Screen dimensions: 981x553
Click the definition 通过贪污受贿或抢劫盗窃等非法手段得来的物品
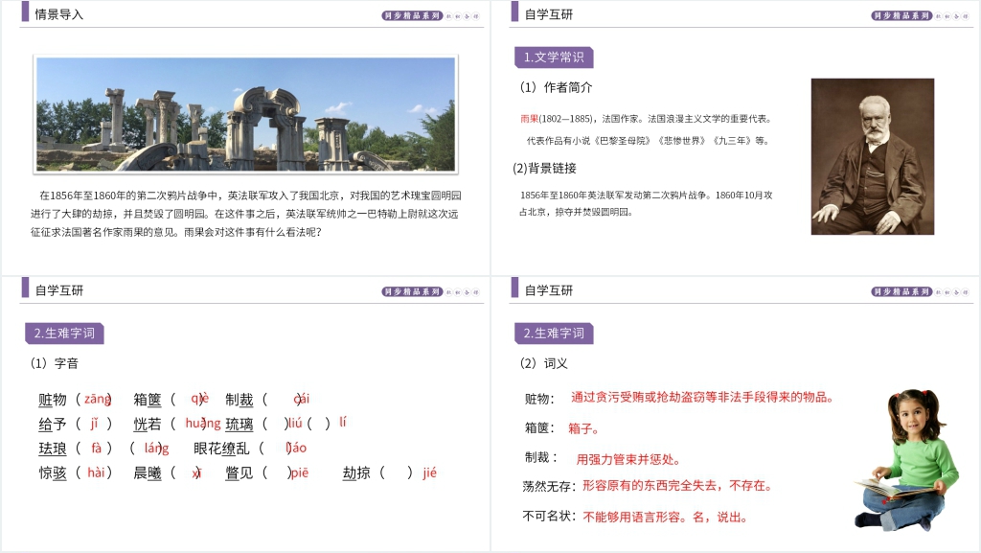click(702, 397)
